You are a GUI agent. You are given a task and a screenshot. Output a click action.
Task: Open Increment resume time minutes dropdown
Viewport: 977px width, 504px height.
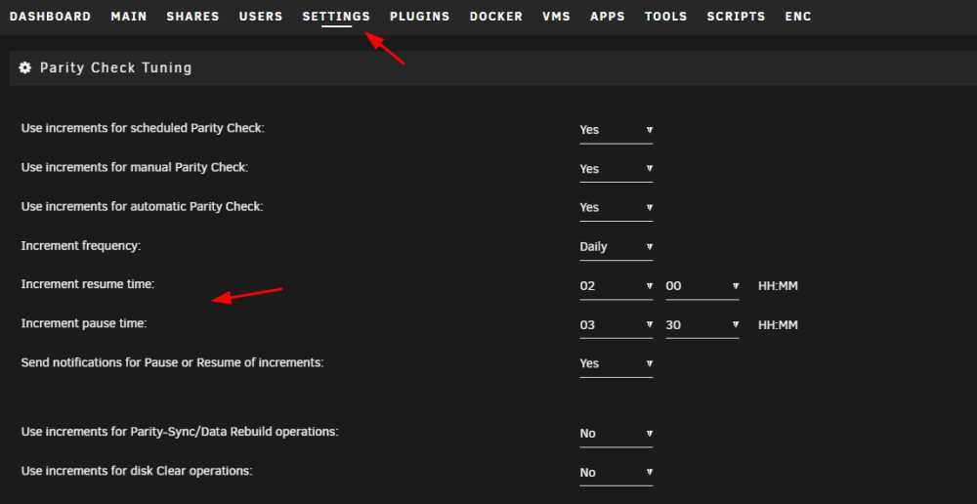[x=702, y=286]
